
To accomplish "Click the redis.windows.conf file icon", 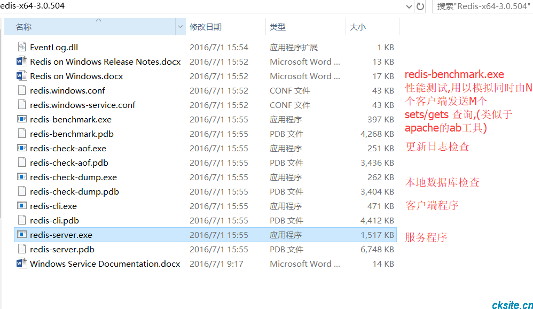I will (x=22, y=90).
